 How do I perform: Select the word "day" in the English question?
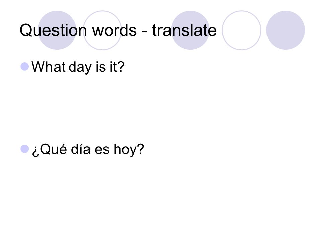[80, 68]
